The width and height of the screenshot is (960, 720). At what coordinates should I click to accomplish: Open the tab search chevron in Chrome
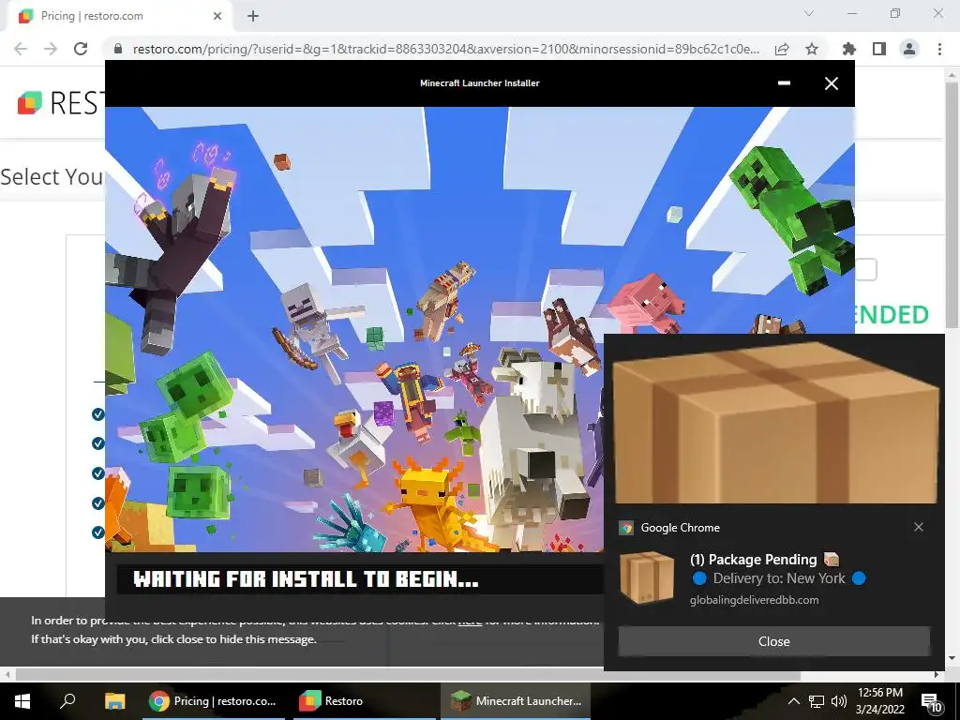(809, 13)
